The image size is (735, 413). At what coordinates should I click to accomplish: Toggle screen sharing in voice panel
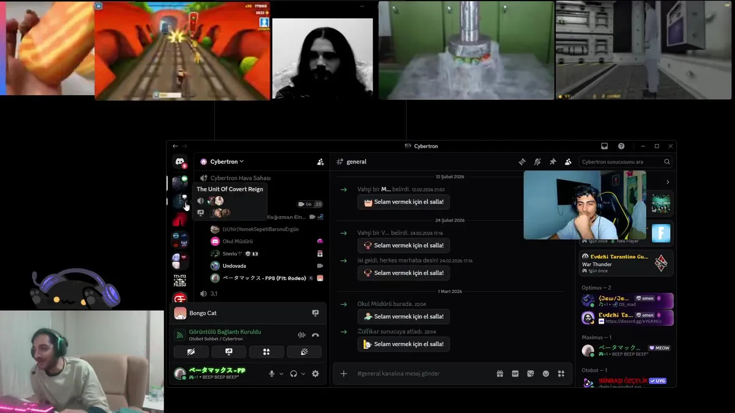tap(229, 352)
